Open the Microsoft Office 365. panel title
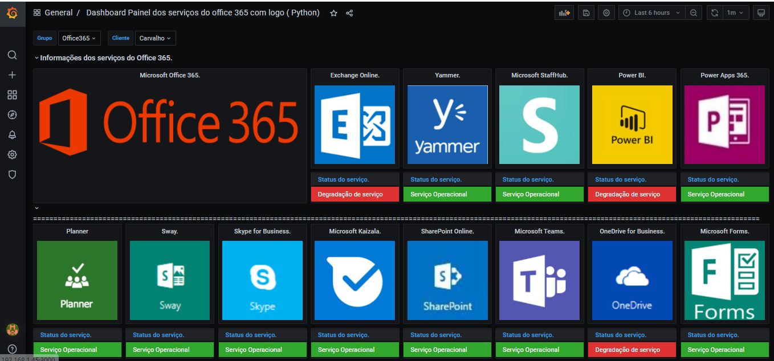Viewport: 774px width, 361px height. [170, 75]
